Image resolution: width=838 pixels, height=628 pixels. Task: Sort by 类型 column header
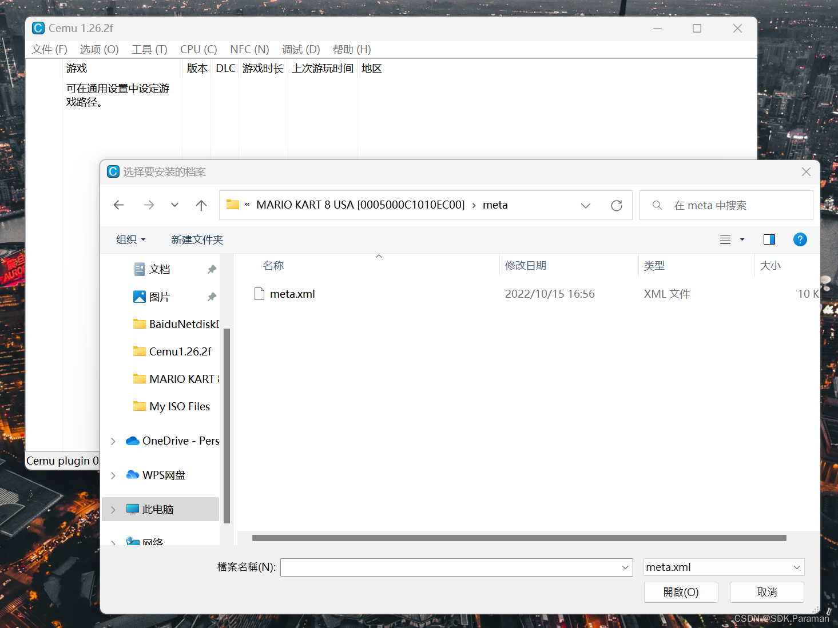654,265
